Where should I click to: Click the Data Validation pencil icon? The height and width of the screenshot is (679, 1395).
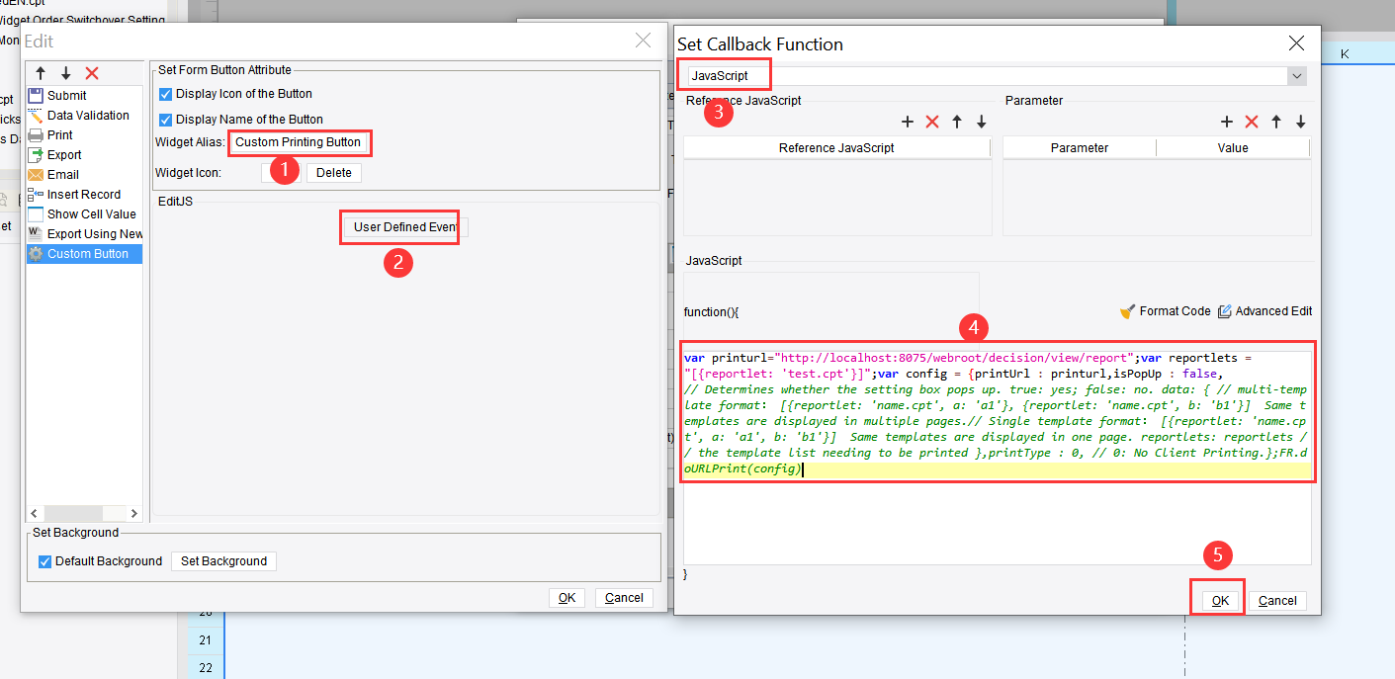click(36, 115)
